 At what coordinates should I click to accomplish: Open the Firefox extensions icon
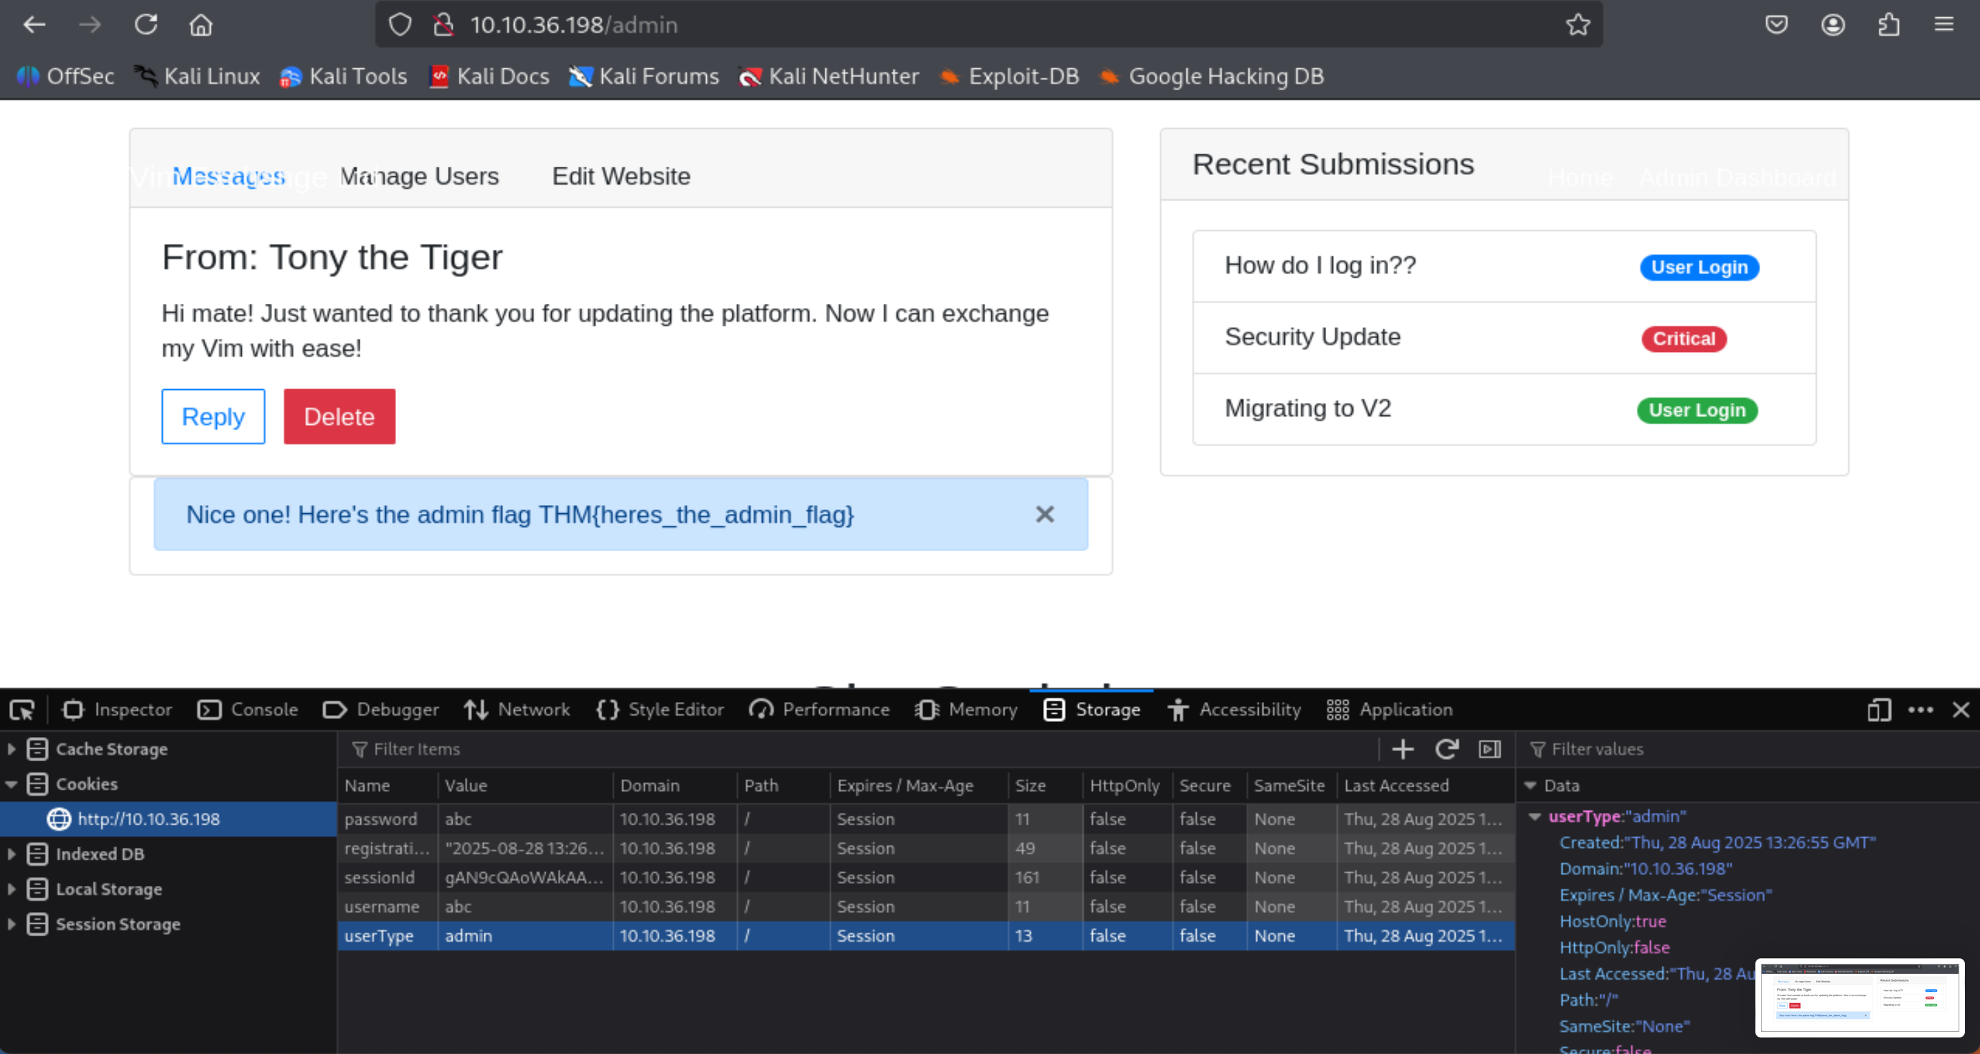coord(1889,25)
